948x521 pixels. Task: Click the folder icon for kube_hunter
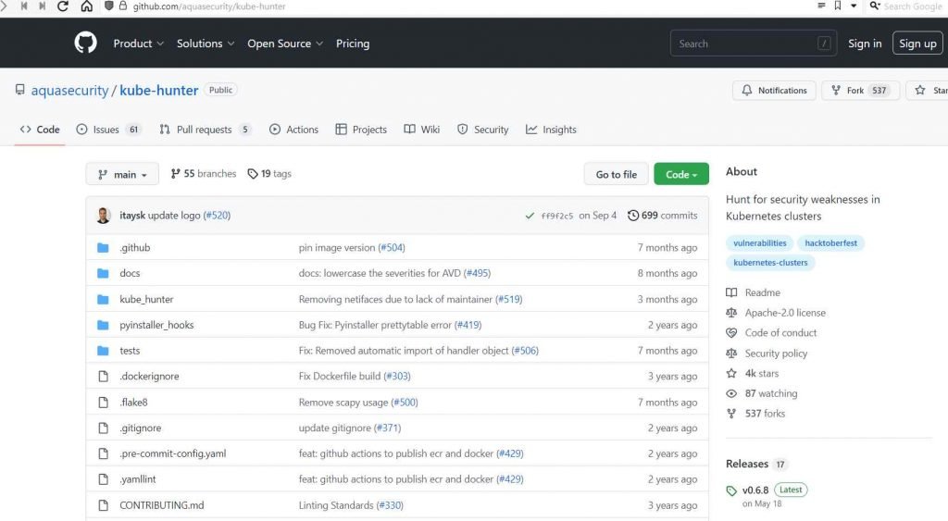103,299
